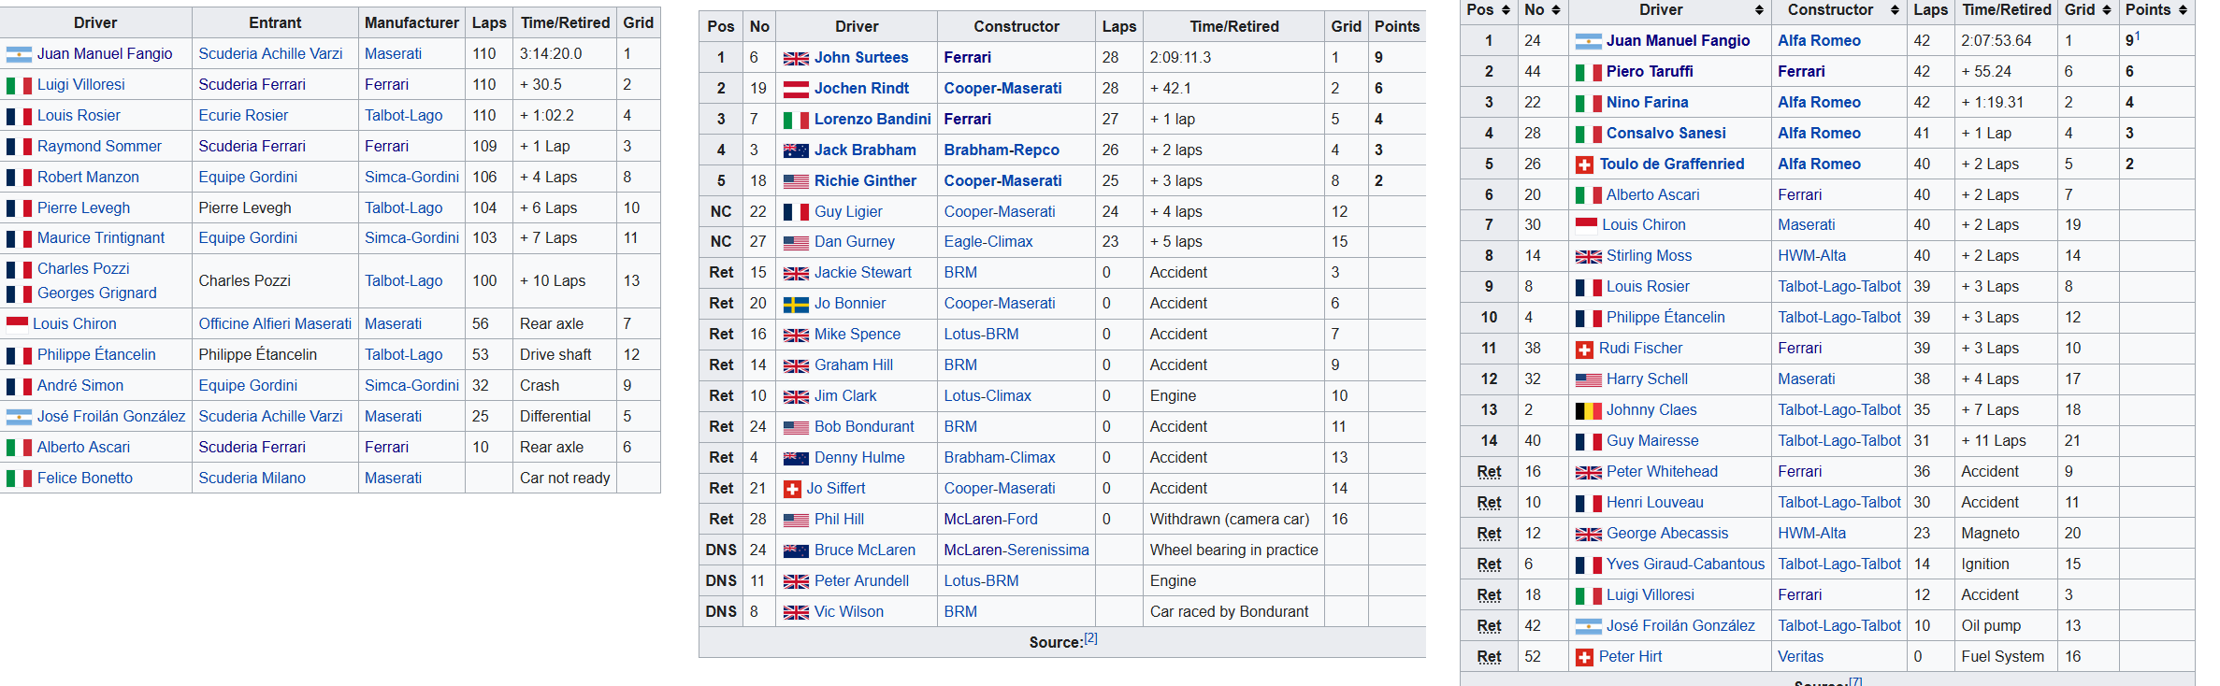Open the Piero Taruffi driver link
Viewport: 2220px width, 686px height.
coord(1650,72)
